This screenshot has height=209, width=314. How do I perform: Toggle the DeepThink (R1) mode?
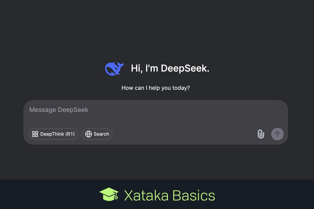coord(53,134)
